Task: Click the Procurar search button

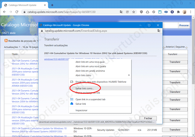Action: [x=184, y=26]
